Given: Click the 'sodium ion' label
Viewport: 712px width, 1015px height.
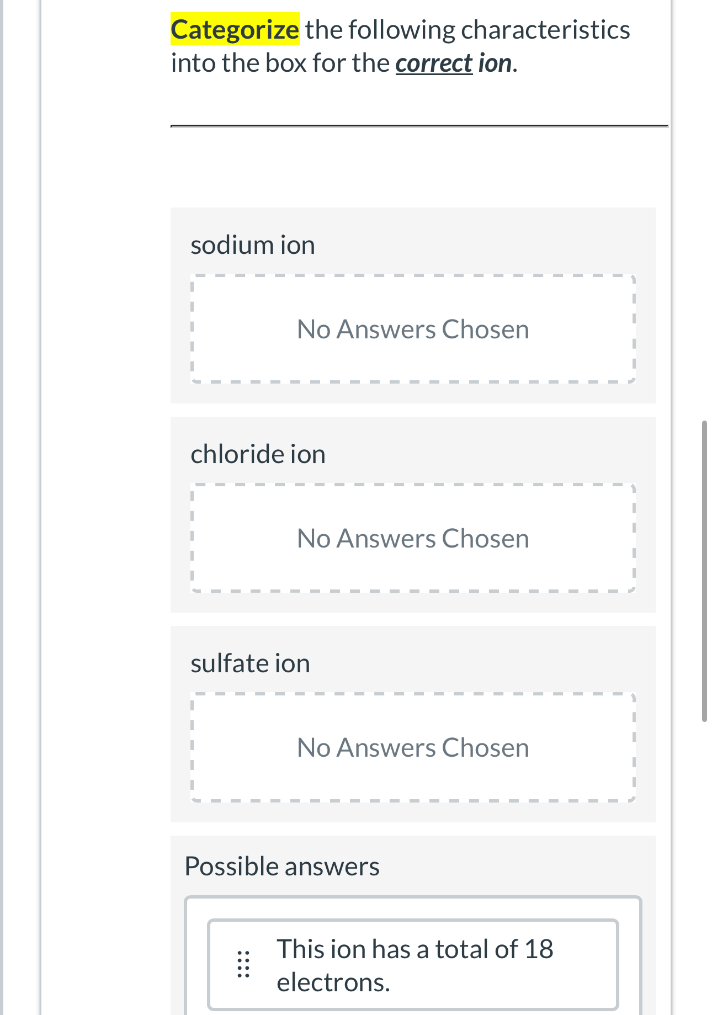Looking at the screenshot, I should pyautogui.click(x=253, y=244).
